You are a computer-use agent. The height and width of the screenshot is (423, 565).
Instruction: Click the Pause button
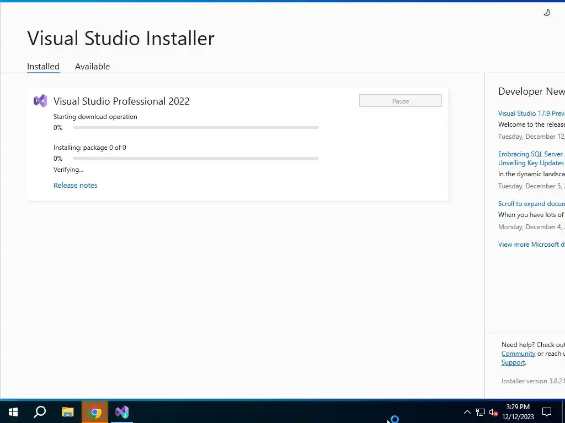pyautogui.click(x=401, y=101)
